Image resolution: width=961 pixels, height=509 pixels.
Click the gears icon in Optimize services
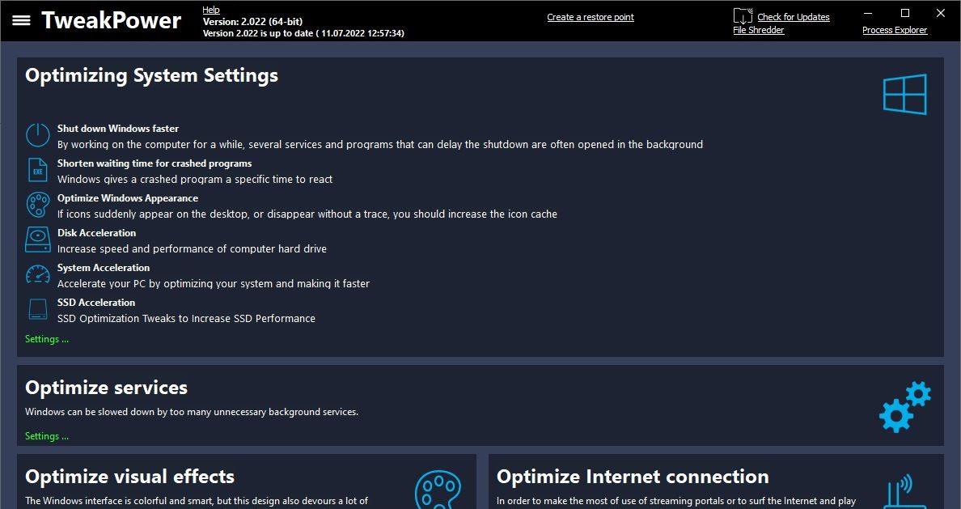pyautogui.click(x=904, y=406)
